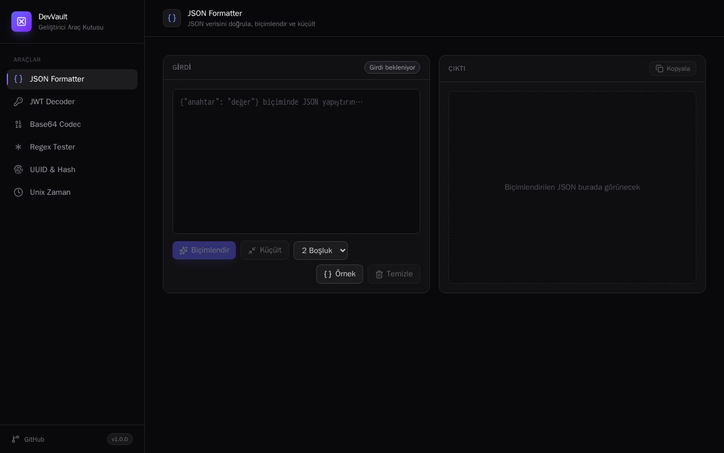Image resolution: width=724 pixels, height=453 pixels.
Task: Go to Regex Tester
Action: click(72, 147)
